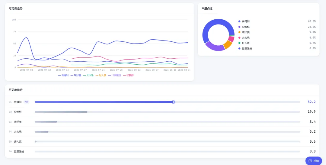This screenshot has height=165, width=326.
Task: Click the YOU badge beside 吉得利
Action: point(26,102)
